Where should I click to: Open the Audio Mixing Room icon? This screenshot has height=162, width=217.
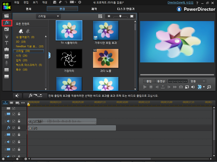click(6, 56)
